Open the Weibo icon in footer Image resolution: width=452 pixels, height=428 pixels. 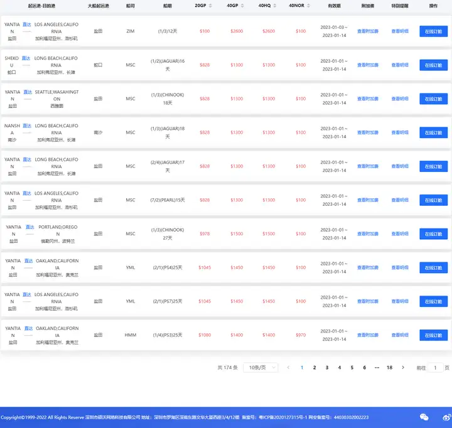[447, 417]
